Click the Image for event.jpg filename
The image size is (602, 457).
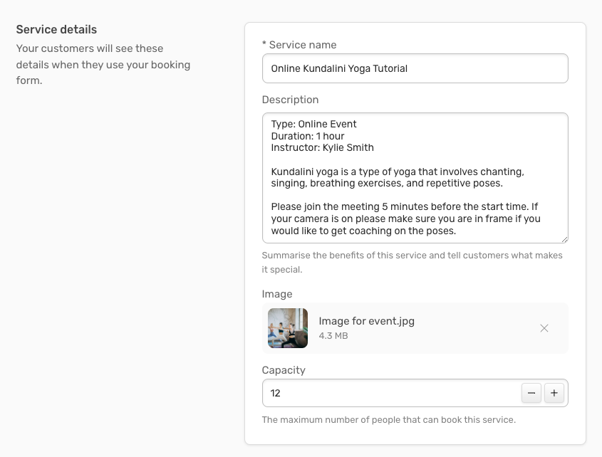367,321
